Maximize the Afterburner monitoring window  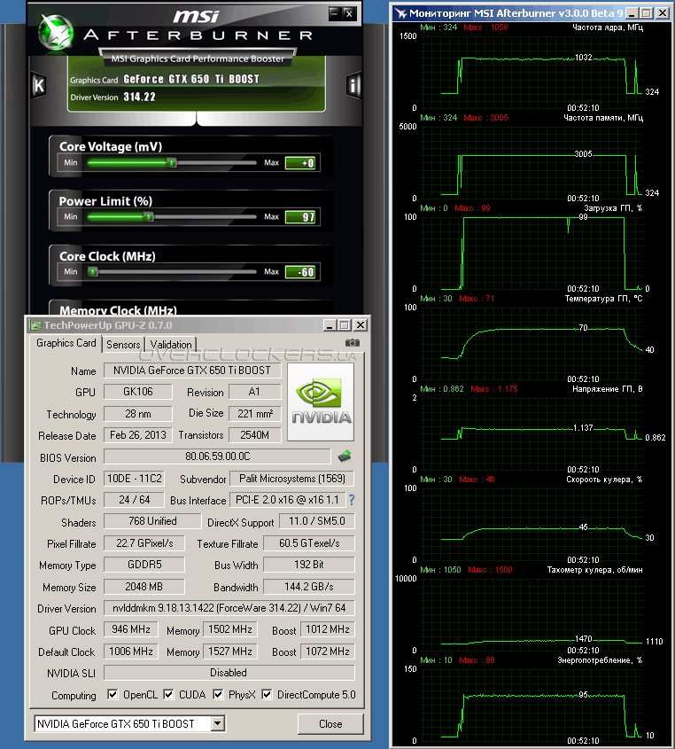click(x=647, y=13)
